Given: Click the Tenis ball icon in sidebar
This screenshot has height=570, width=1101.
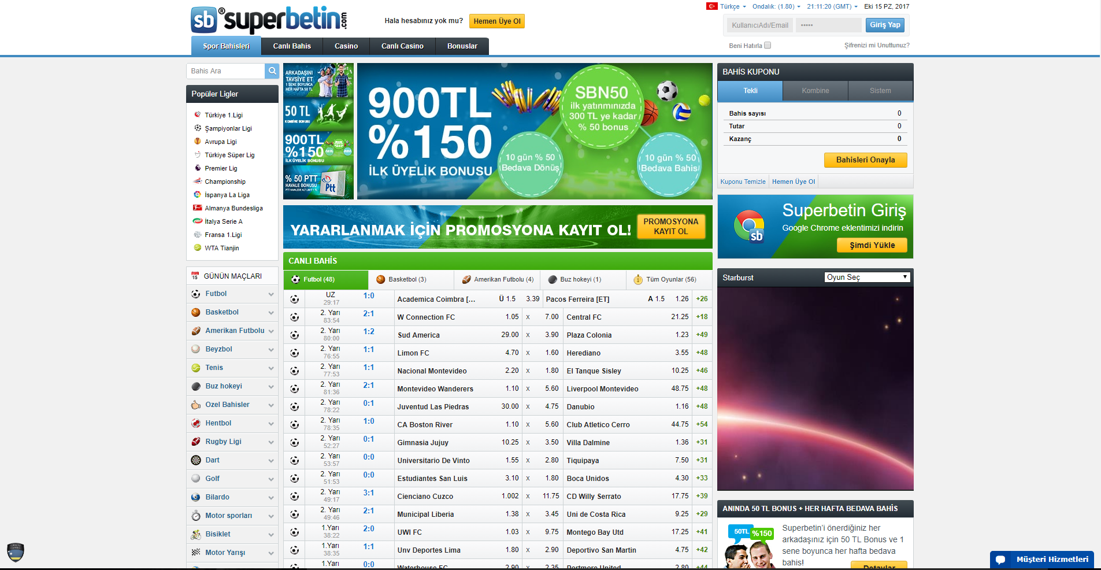Looking at the screenshot, I should tap(196, 368).
